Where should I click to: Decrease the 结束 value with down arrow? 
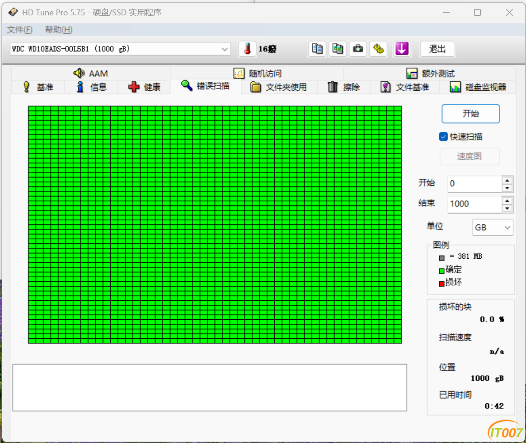pyautogui.click(x=507, y=209)
